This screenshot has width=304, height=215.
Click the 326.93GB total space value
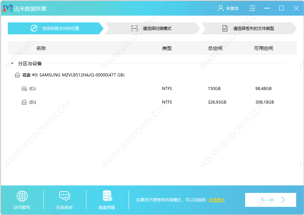pyautogui.click(x=217, y=102)
